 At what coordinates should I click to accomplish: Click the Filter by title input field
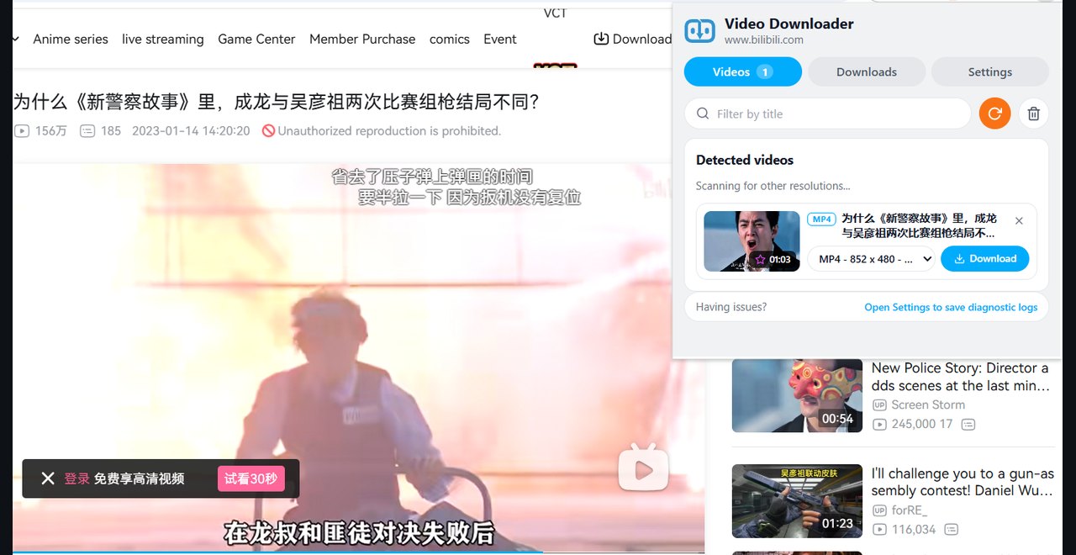pyautogui.click(x=828, y=114)
